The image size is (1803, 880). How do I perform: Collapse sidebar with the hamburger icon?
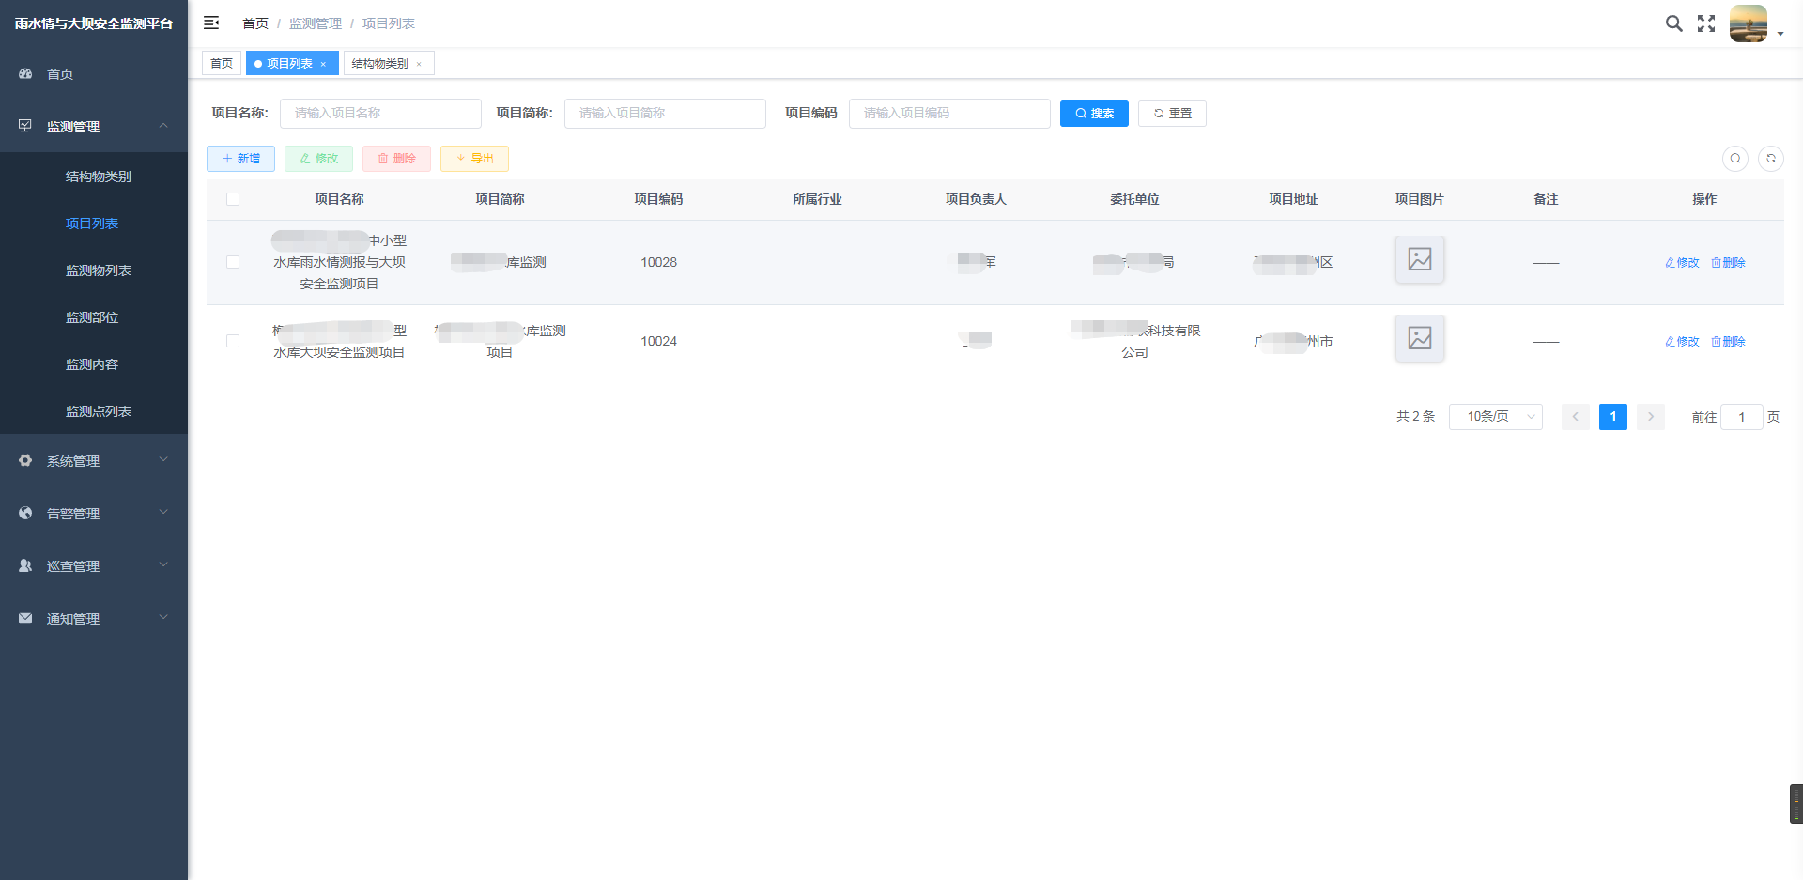[x=211, y=23]
